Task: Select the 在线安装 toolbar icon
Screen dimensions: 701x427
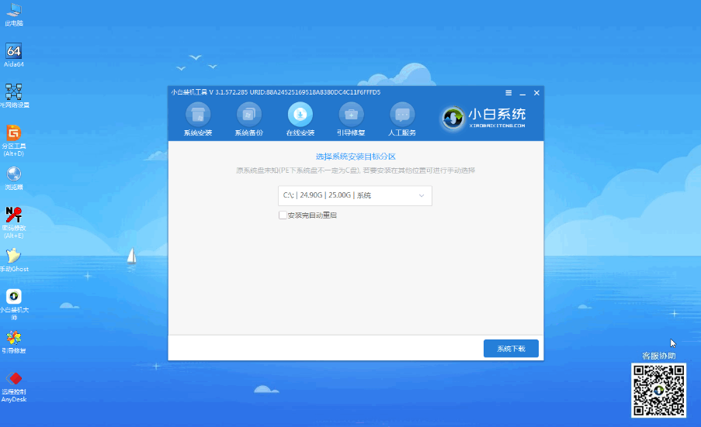Action: [300, 119]
